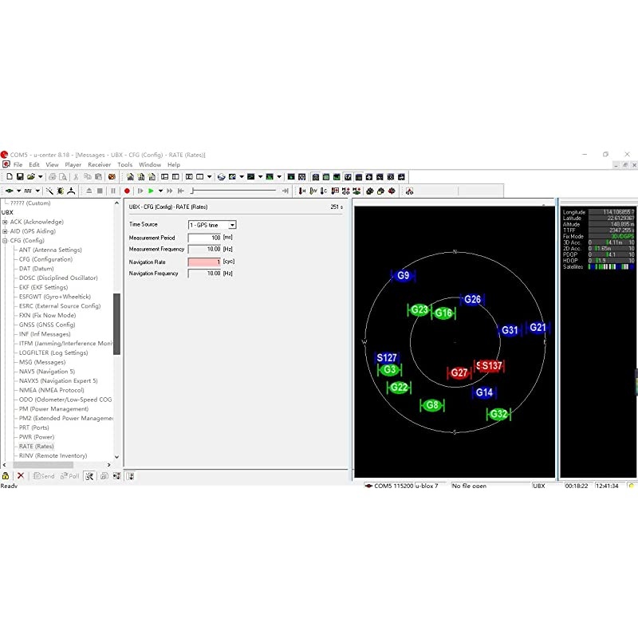
Task: Click the Print icon in the toolbar
Action: coord(52,176)
